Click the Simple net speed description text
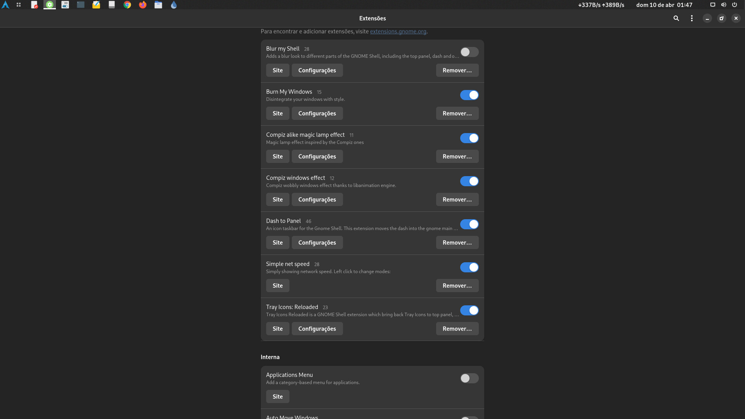This screenshot has width=745, height=419. (328, 272)
